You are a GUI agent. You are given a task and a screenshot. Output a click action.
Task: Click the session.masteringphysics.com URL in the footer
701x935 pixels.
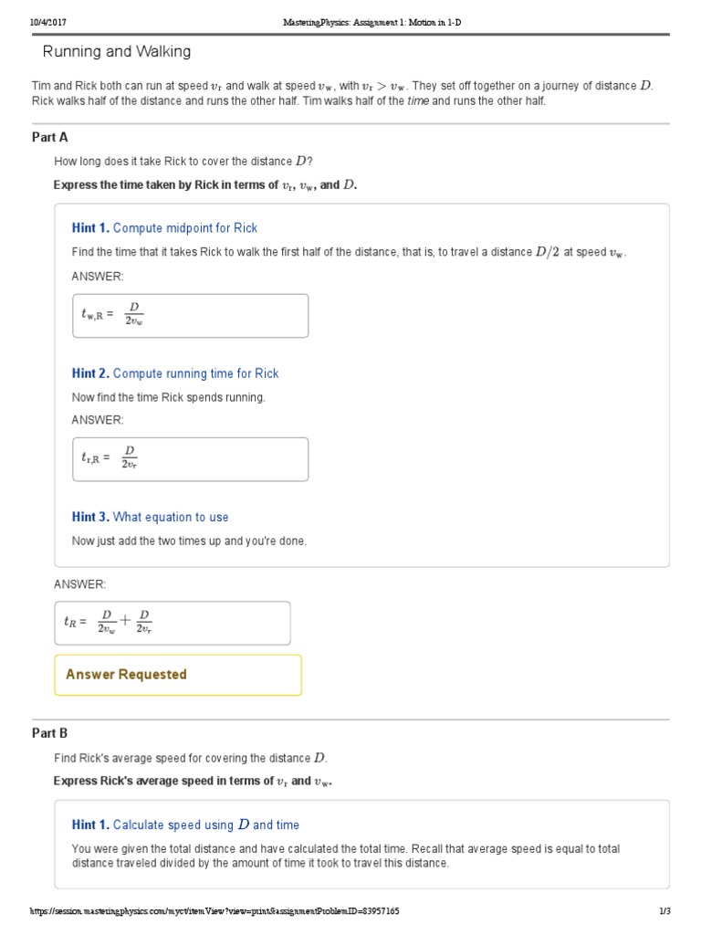coord(214,911)
